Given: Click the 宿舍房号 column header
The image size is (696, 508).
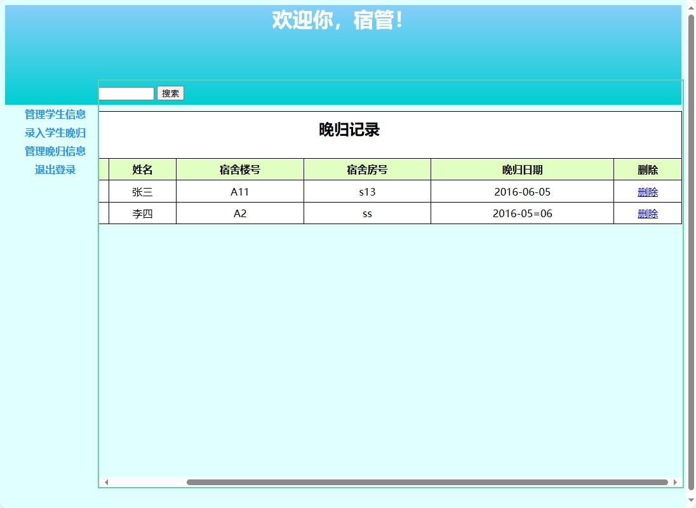Looking at the screenshot, I should pyautogui.click(x=367, y=169).
